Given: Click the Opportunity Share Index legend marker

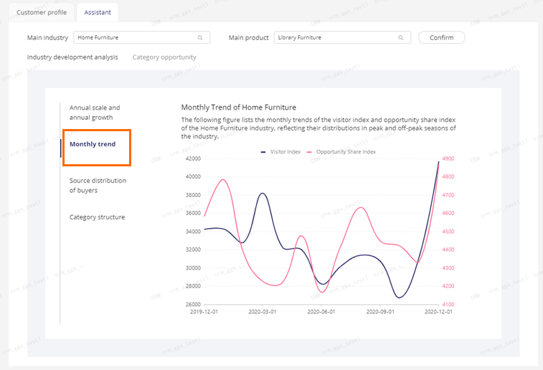Looking at the screenshot, I should [310, 152].
